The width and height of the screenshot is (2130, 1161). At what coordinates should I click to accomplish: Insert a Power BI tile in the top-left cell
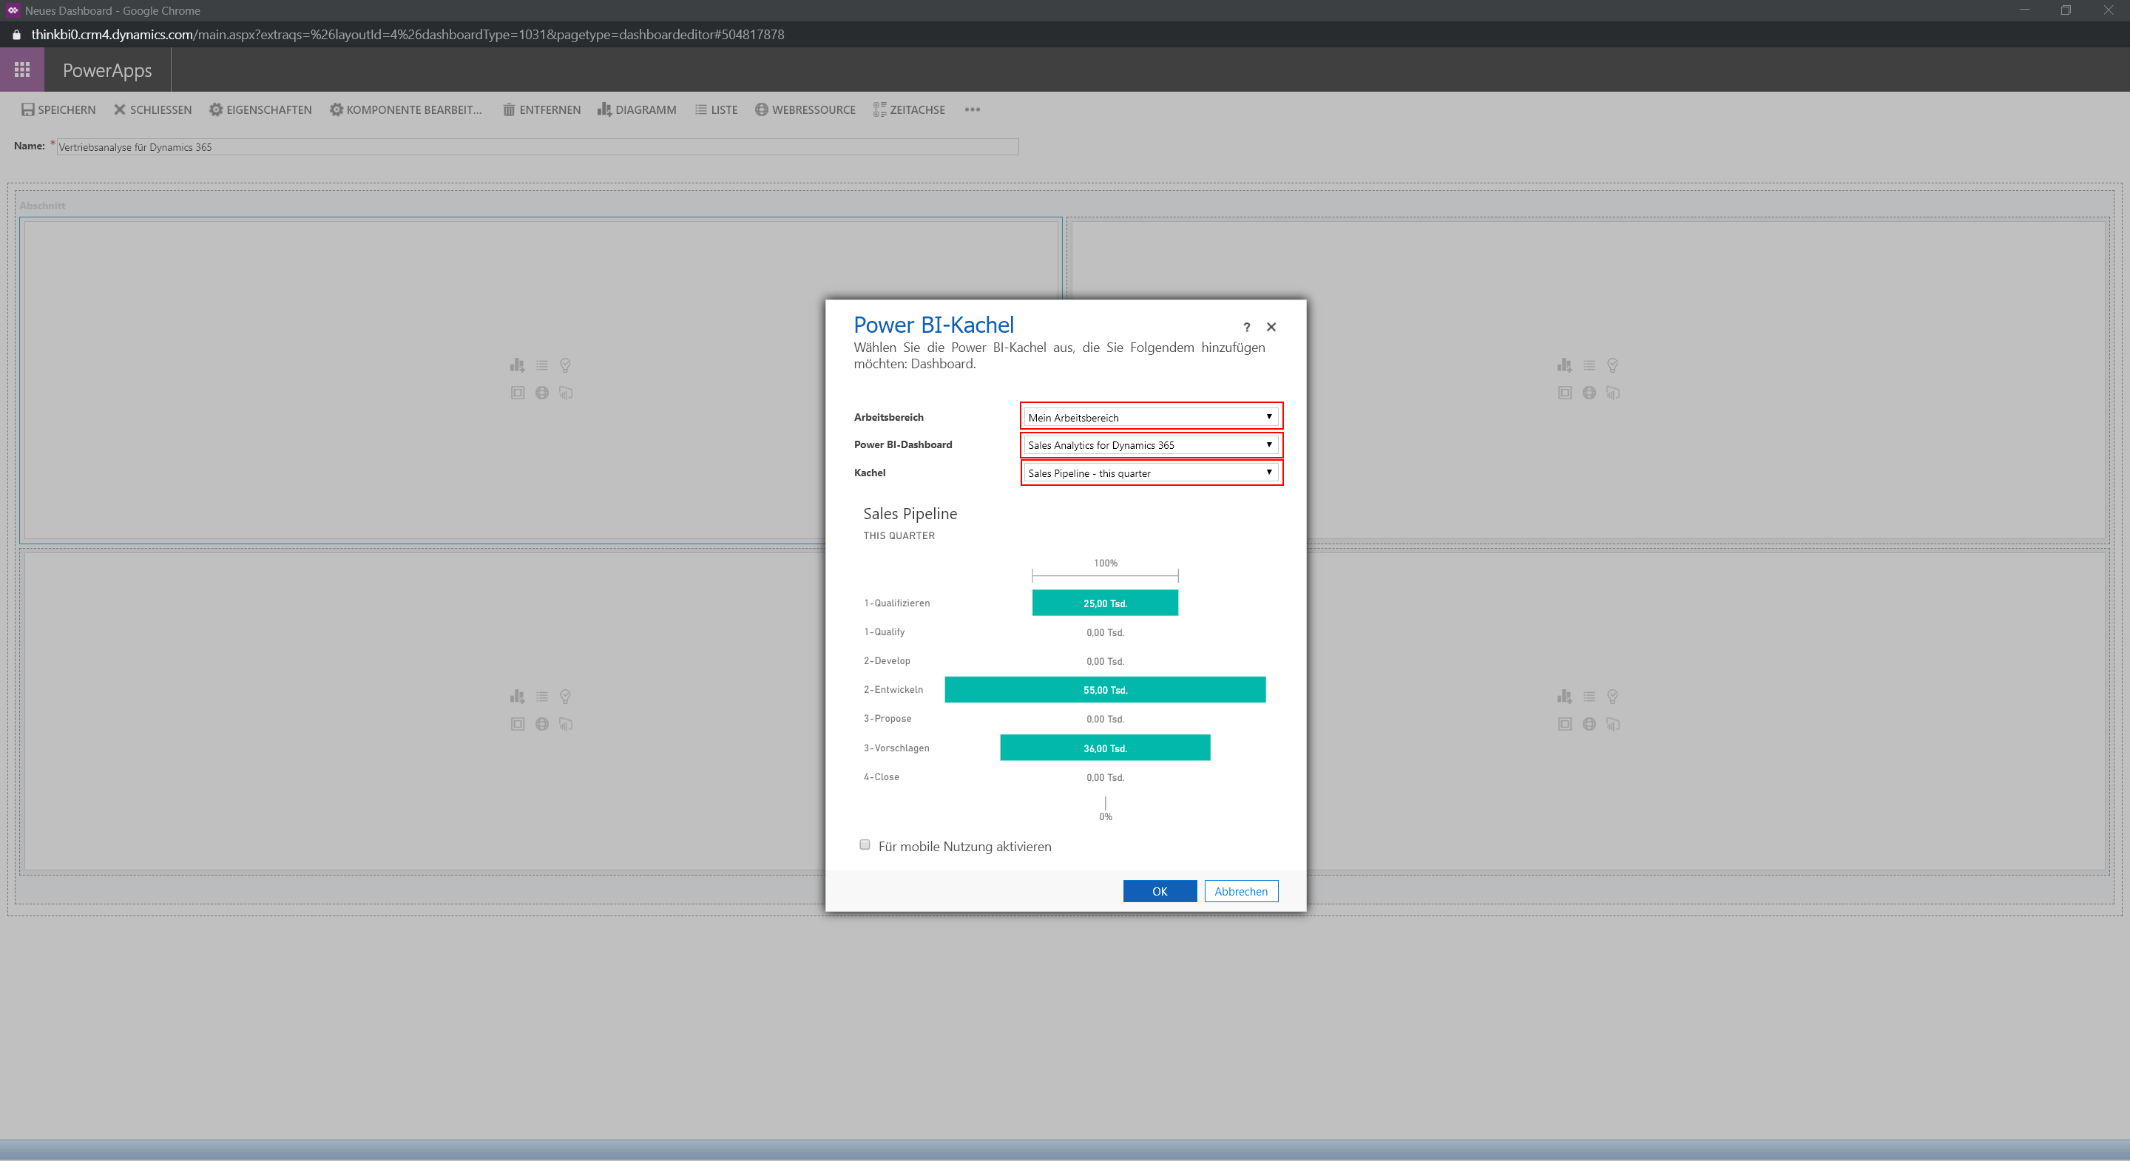[x=566, y=393]
